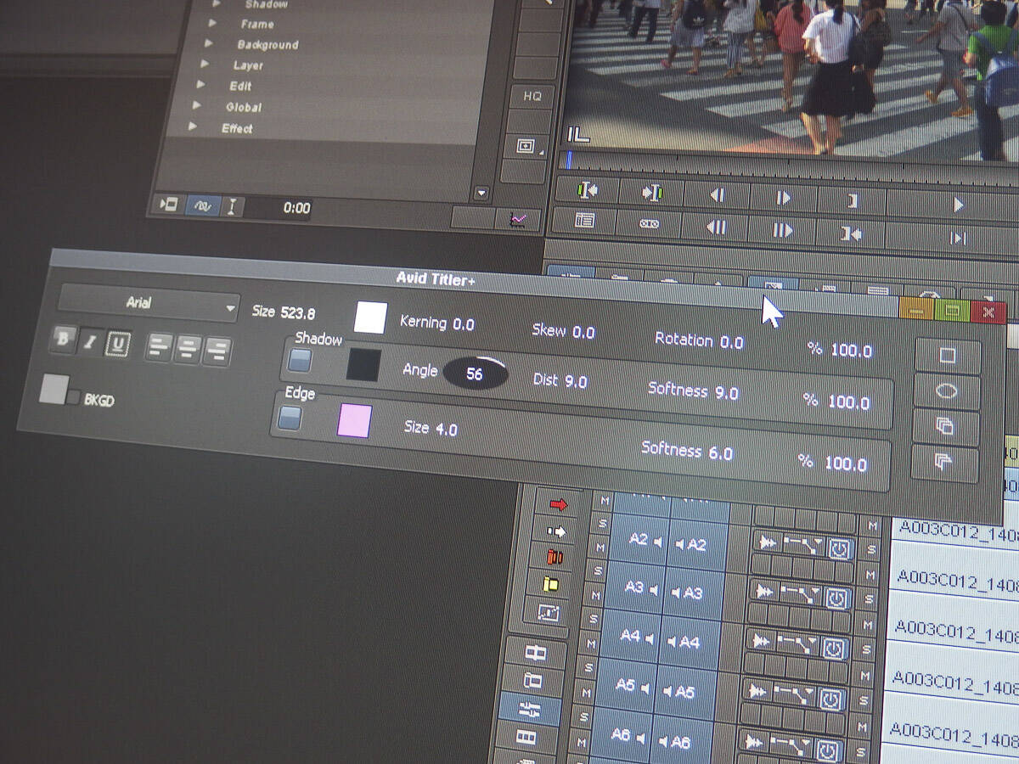Image resolution: width=1019 pixels, height=764 pixels.
Task: Click the pink graph icon in Effect Editor
Action: pos(519,219)
